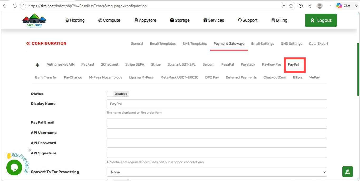Click the API Password input field

(x=217, y=143)
